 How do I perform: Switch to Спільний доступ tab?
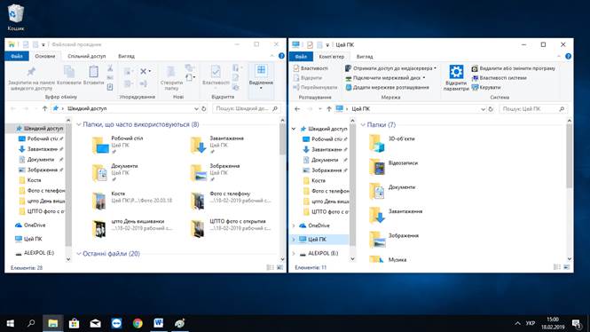coord(87,56)
